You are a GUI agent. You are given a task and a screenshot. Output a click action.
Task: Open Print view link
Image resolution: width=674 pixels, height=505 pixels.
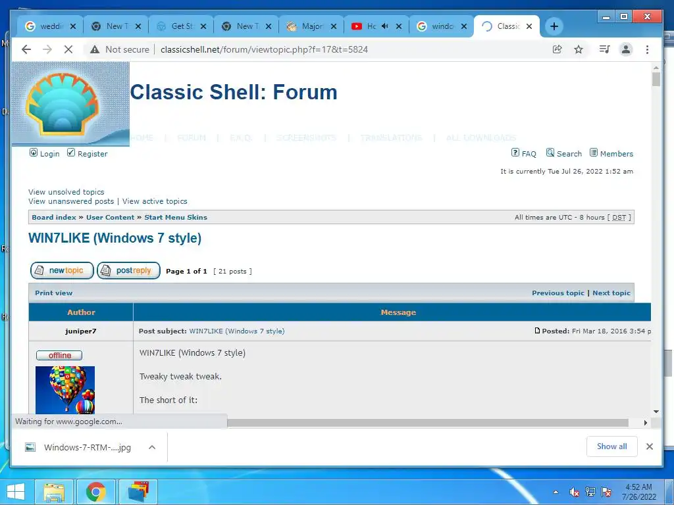54,293
